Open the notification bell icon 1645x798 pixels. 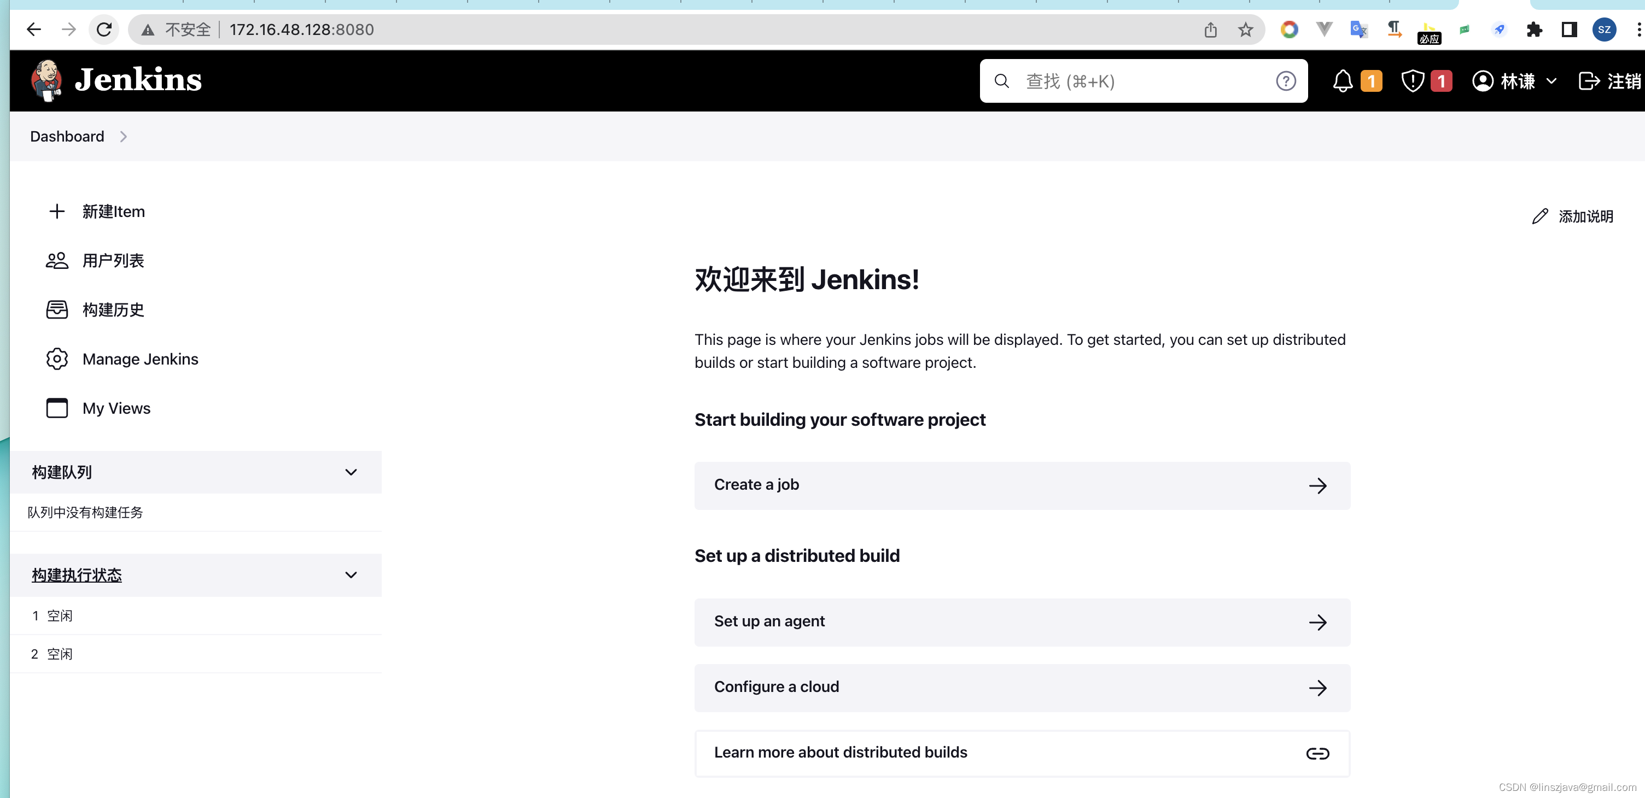1343,81
